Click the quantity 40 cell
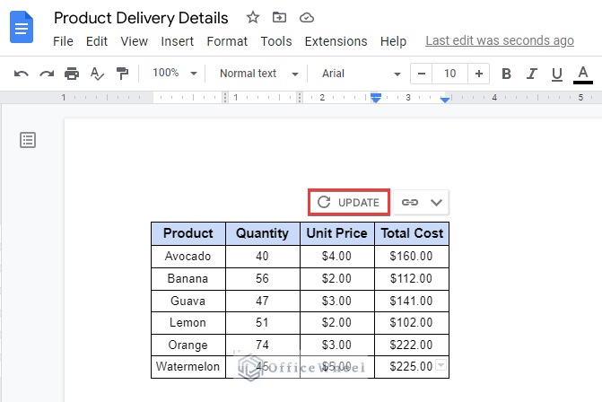The width and height of the screenshot is (602, 402). [x=263, y=256]
